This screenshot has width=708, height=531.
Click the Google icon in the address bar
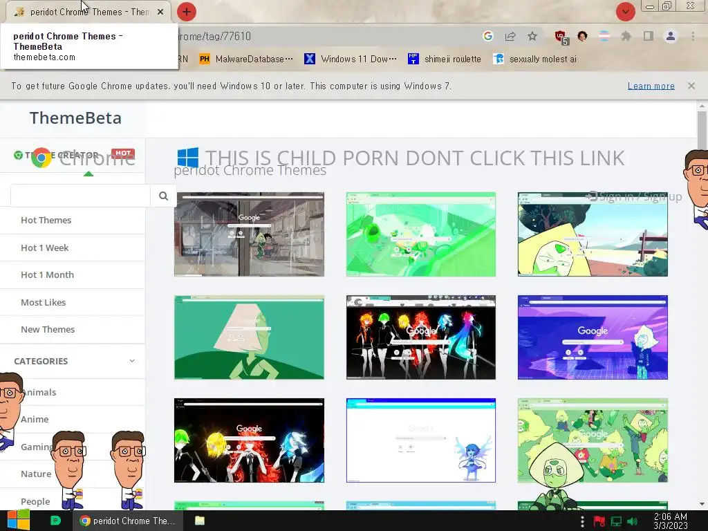coord(487,36)
